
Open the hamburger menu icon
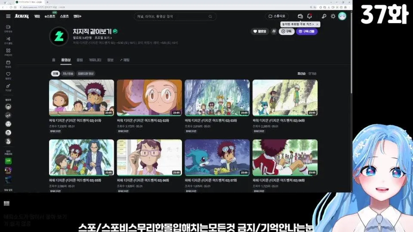pyautogui.click(x=8, y=16)
